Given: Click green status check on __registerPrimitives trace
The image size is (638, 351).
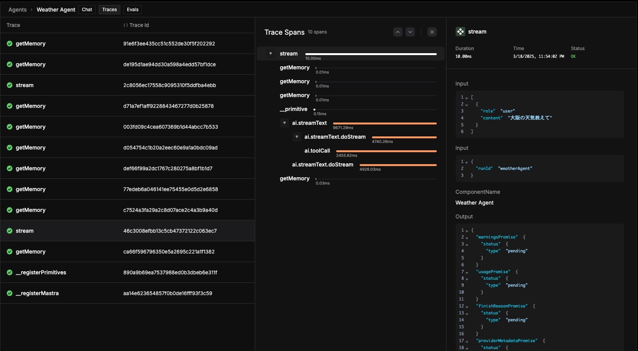Looking at the screenshot, I should coord(10,272).
